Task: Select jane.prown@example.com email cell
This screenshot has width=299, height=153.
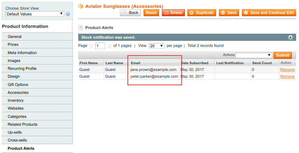Action: 154,70
